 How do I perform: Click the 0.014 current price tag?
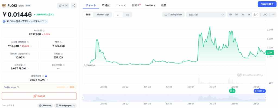point(270,53)
